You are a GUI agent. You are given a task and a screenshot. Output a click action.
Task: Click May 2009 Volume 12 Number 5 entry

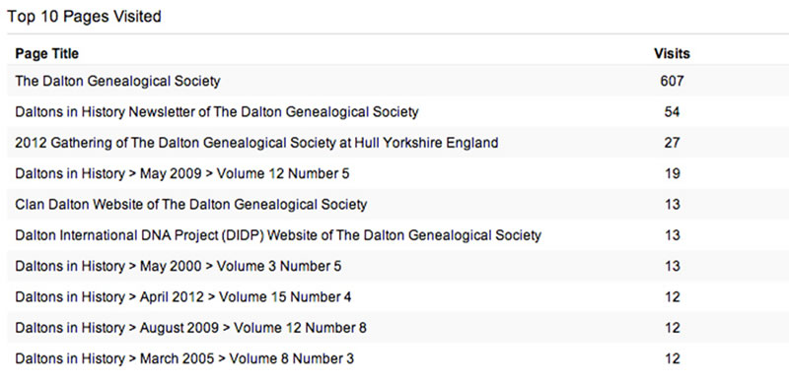182,173
